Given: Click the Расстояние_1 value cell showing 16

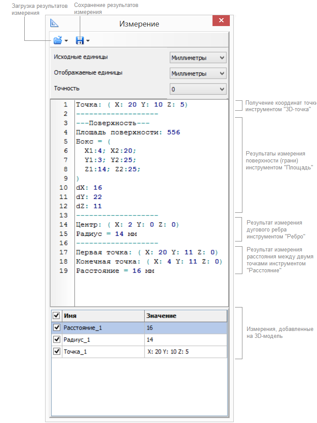Looking at the screenshot, I should coord(186,328).
